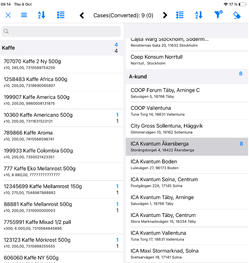The height and width of the screenshot is (263, 249).
Task: Select 789866 Kaffe Aroma
Action: [x=62, y=136]
